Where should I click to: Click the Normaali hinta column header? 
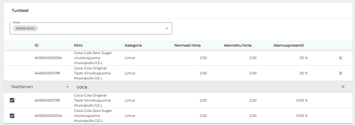click(187, 45)
